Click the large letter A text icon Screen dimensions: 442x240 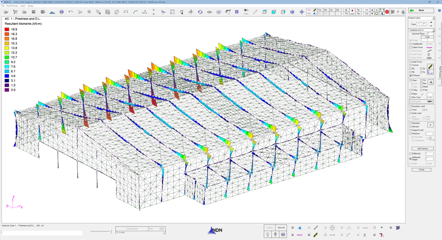[x=382, y=13]
